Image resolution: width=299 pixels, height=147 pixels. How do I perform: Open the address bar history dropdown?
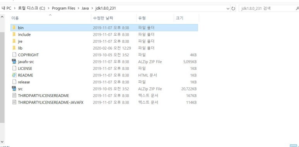[228, 9]
